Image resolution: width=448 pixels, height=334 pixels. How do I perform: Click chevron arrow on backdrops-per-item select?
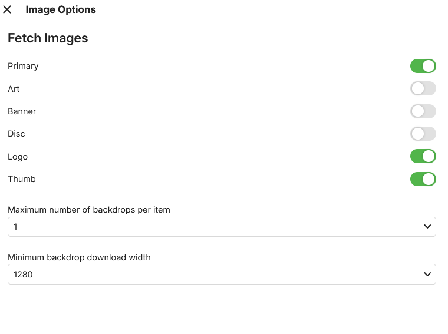[x=427, y=227]
